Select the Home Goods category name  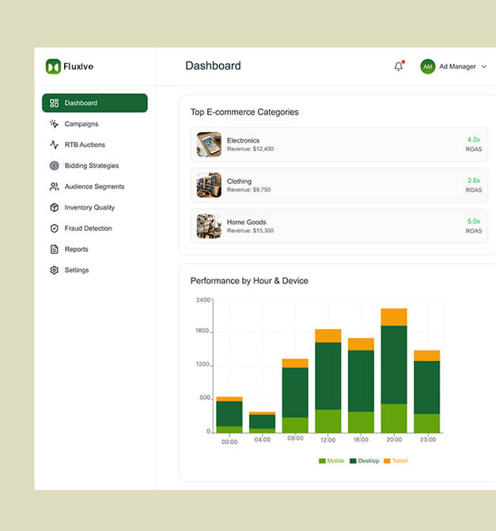tap(247, 222)
